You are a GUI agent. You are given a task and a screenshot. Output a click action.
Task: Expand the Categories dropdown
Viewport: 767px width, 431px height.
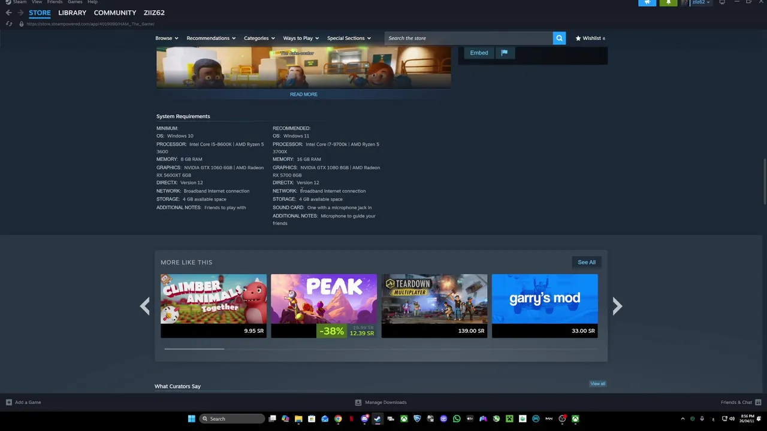tap(259, 38)
